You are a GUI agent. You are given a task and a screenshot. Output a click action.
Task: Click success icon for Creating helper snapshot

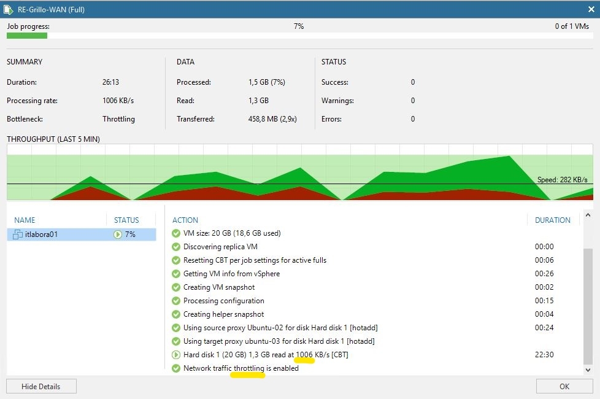(176, 314)
